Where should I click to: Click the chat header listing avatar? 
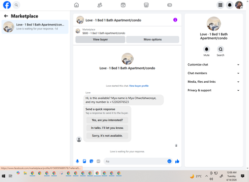pyautogui.click(x=80, y=20)
